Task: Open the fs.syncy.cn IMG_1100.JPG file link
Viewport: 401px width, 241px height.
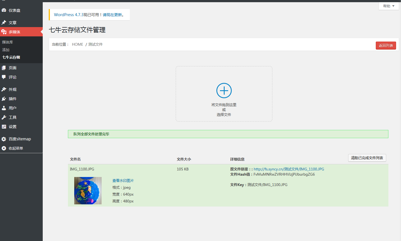Action: coord(289,169)
